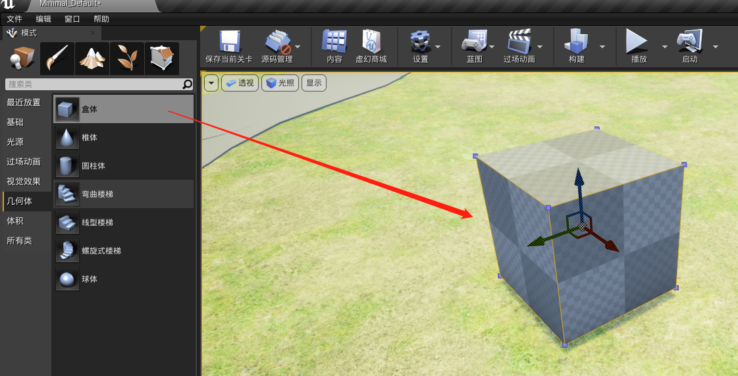
Task: Select the 几何体 category
Action: 26,201
